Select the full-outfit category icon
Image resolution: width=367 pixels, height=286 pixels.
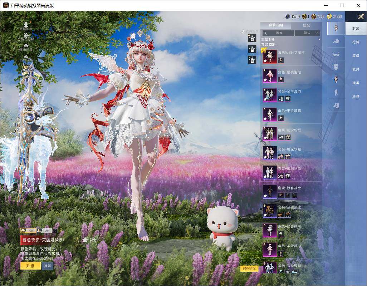point(336,28)
